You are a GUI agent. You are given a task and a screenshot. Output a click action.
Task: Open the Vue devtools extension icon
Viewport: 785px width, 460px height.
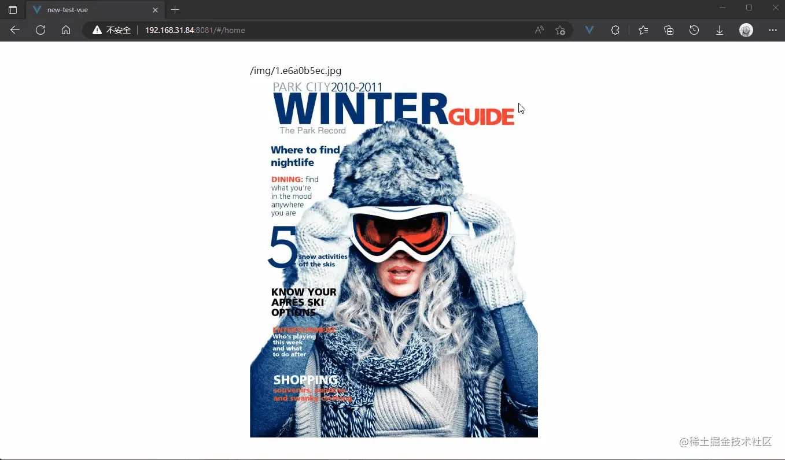[589, 30]
